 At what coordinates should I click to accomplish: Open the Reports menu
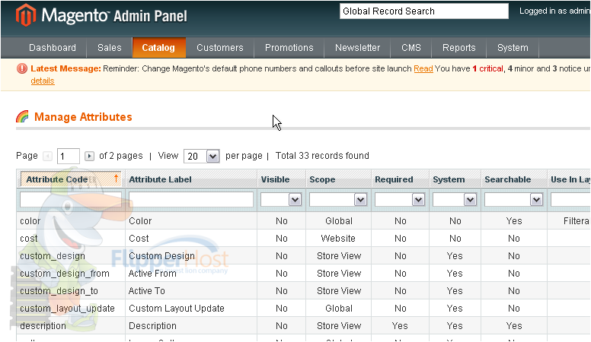[458, 48]
